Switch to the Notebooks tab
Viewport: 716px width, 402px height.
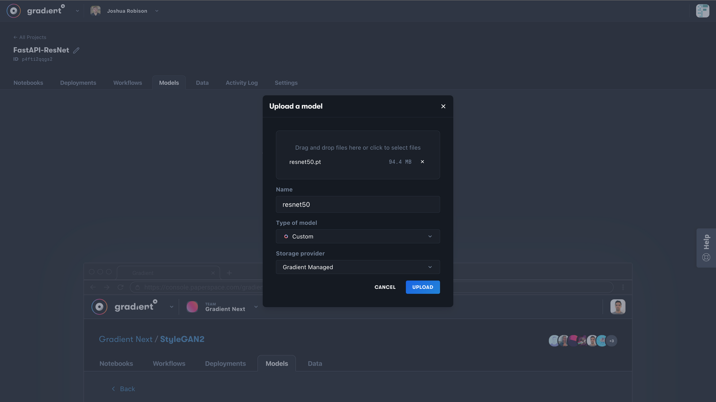28,83
